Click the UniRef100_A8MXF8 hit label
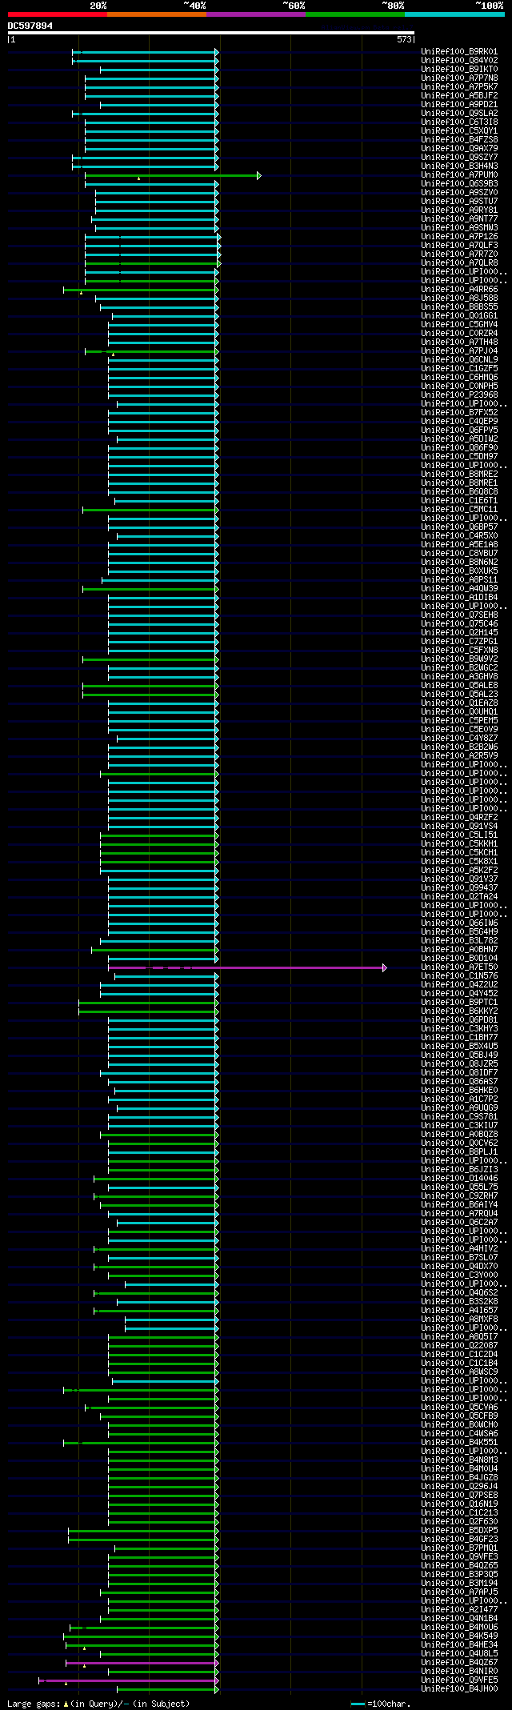This screenshot has height=1710, width=512. [459, 1320]
